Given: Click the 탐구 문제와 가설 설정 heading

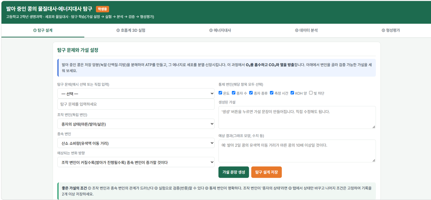Looking at the screenshot, I should click(x=78, y=50).
